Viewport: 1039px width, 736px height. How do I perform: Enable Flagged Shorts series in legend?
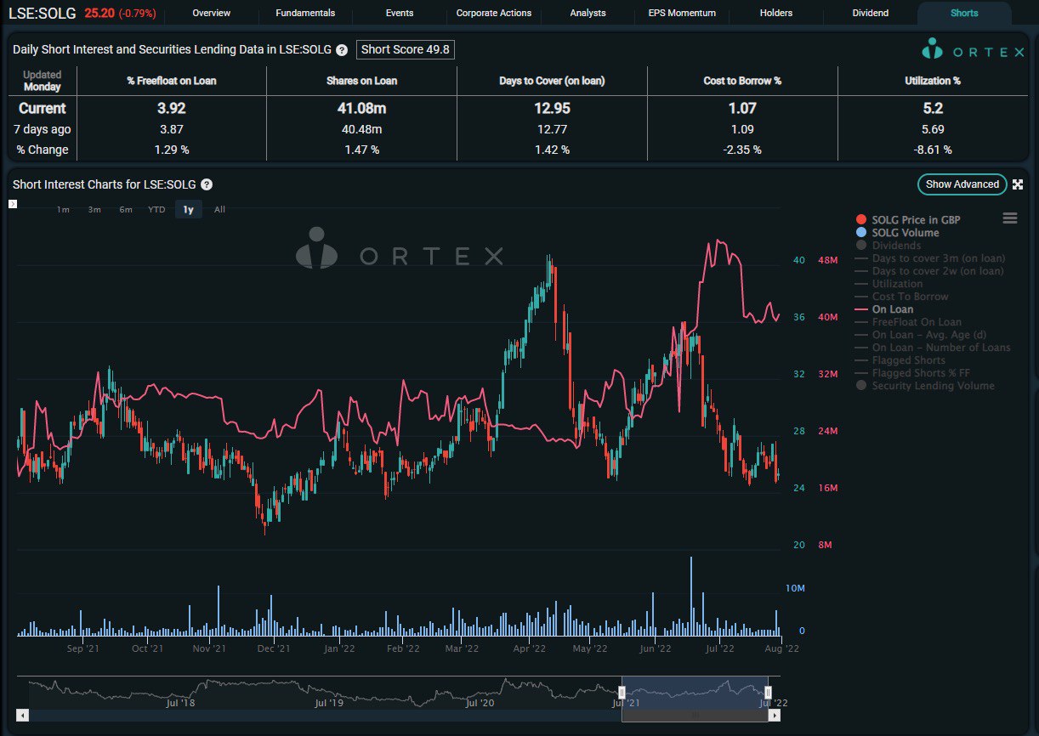pyautogui.click(x=900, y=360)
